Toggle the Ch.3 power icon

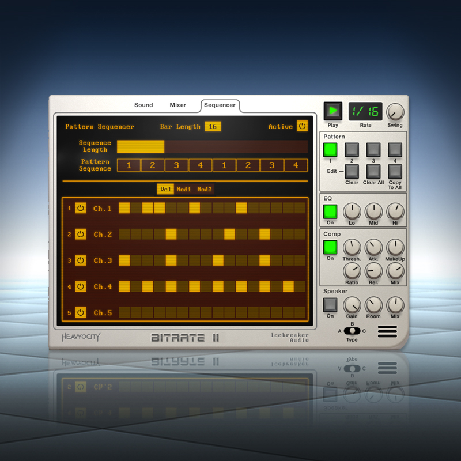click(80, 260)
